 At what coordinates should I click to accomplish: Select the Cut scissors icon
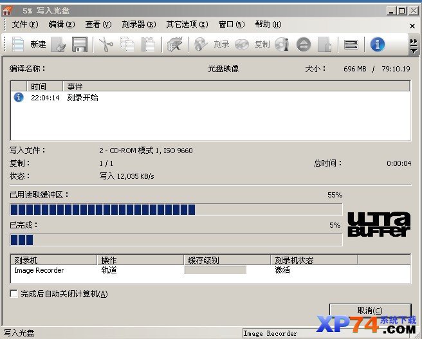(x=105, y=44)
